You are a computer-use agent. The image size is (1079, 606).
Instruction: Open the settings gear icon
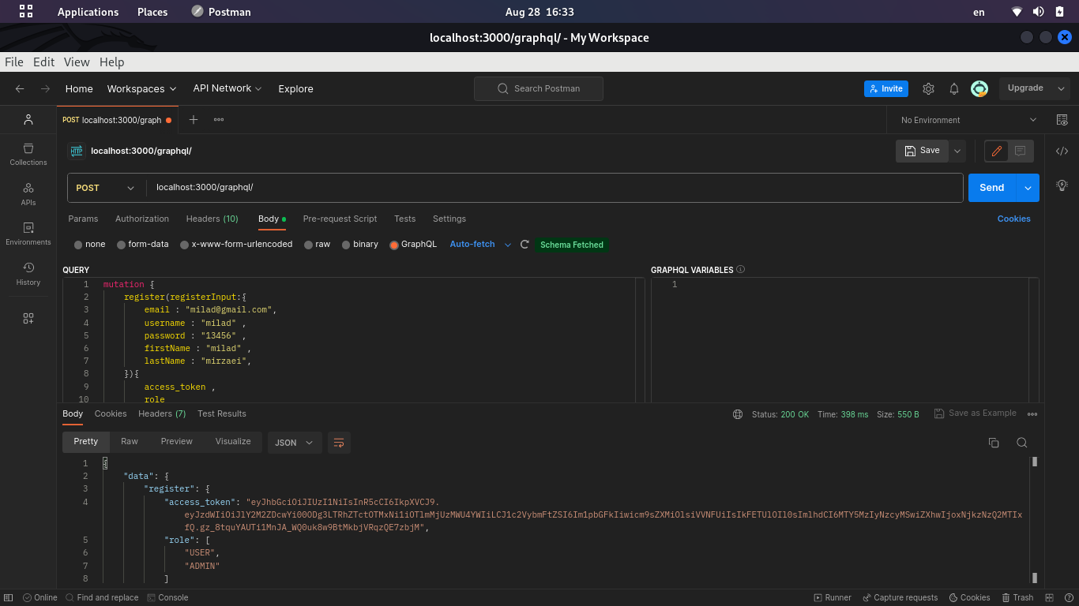point(928,88)
